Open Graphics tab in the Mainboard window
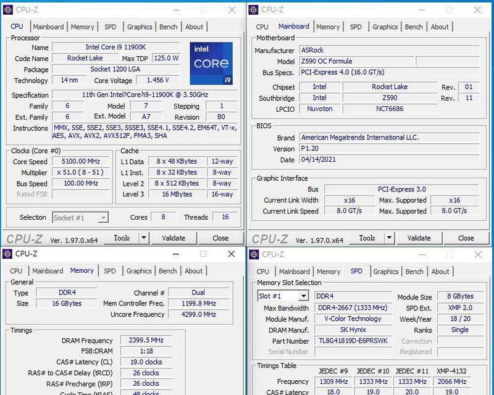This screenshot has height=395, width=494. pyautogui.click(x=385, y=27)
